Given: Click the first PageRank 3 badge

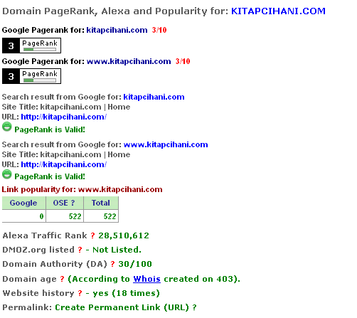Looking at the screenshot, I should tap(31, 46).
